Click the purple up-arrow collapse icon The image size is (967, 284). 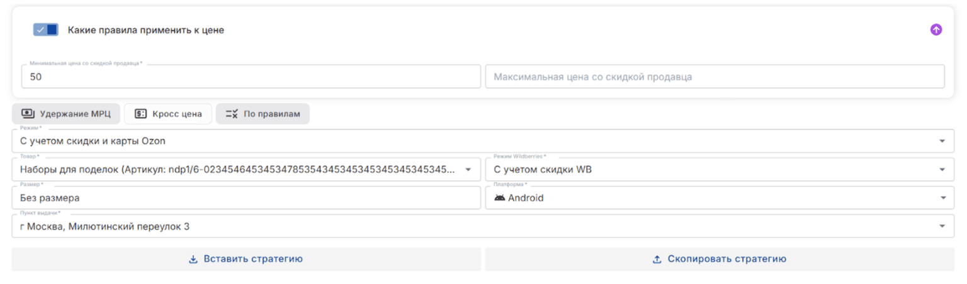coord(936,30)
